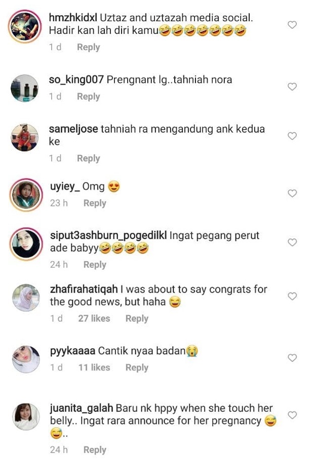Reply to juanita_galah's comment

point(95,450)
